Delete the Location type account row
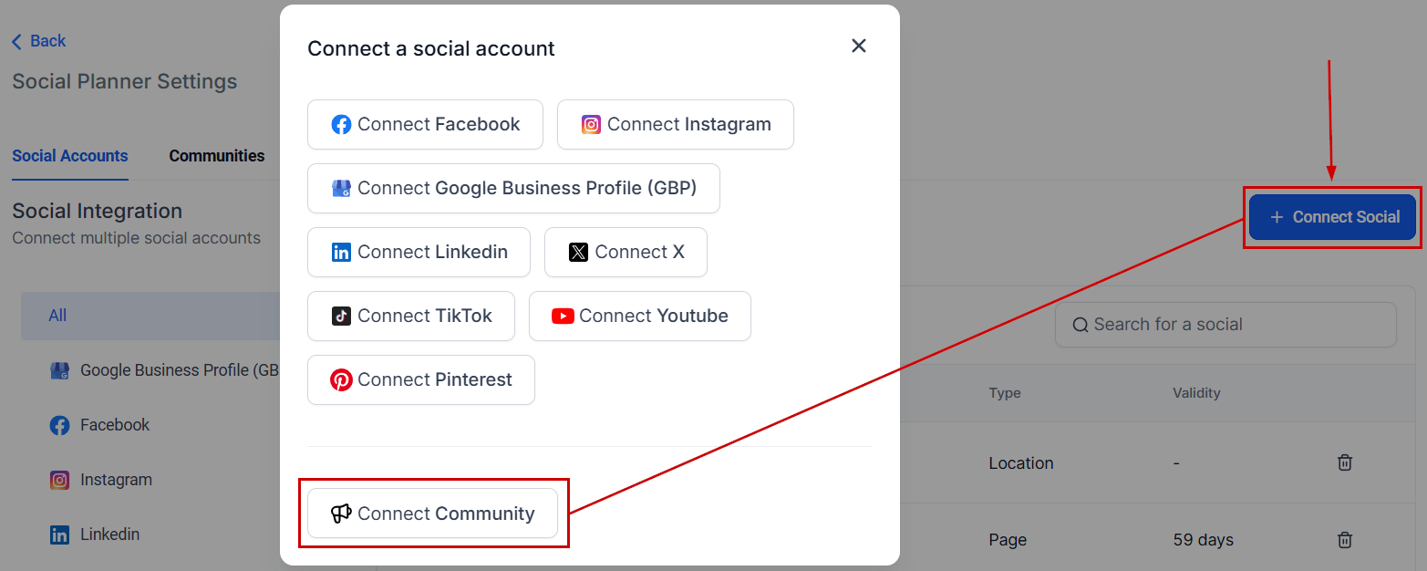 pos(1344,462)
